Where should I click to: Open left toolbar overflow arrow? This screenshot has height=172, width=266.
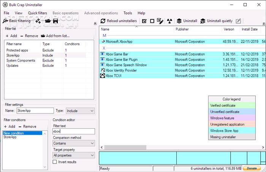(95, 24)
